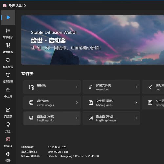
Task: Click the 超分输出 grid icon
Action: click(31, 103)
